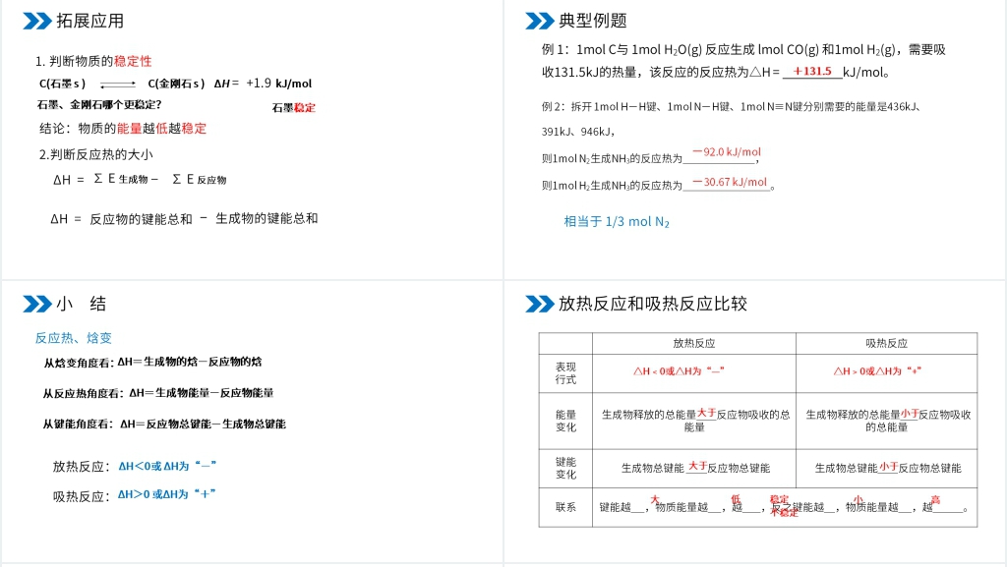Click the red 石墨稳定 answer text
1007x567 pixels.
click(x=294, y=107)
